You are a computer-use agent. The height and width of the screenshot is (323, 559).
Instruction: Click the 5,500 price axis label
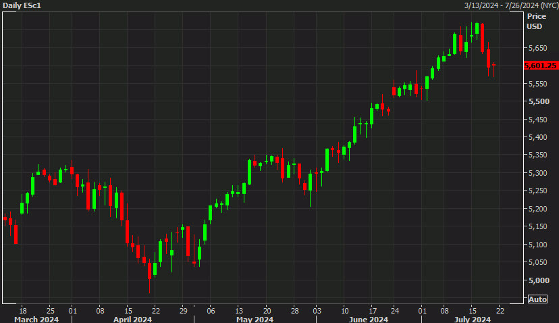tap(537, 101)
